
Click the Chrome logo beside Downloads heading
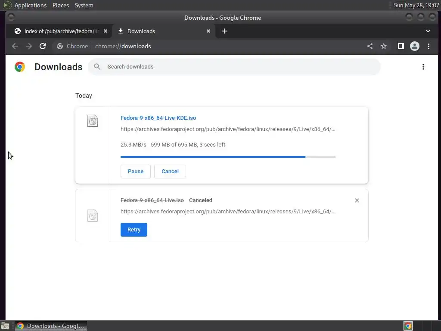point(20,67)
